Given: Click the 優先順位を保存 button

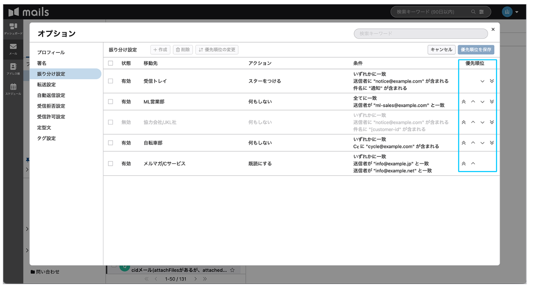Looking at the screenshot, I should (x=476, y=50).
